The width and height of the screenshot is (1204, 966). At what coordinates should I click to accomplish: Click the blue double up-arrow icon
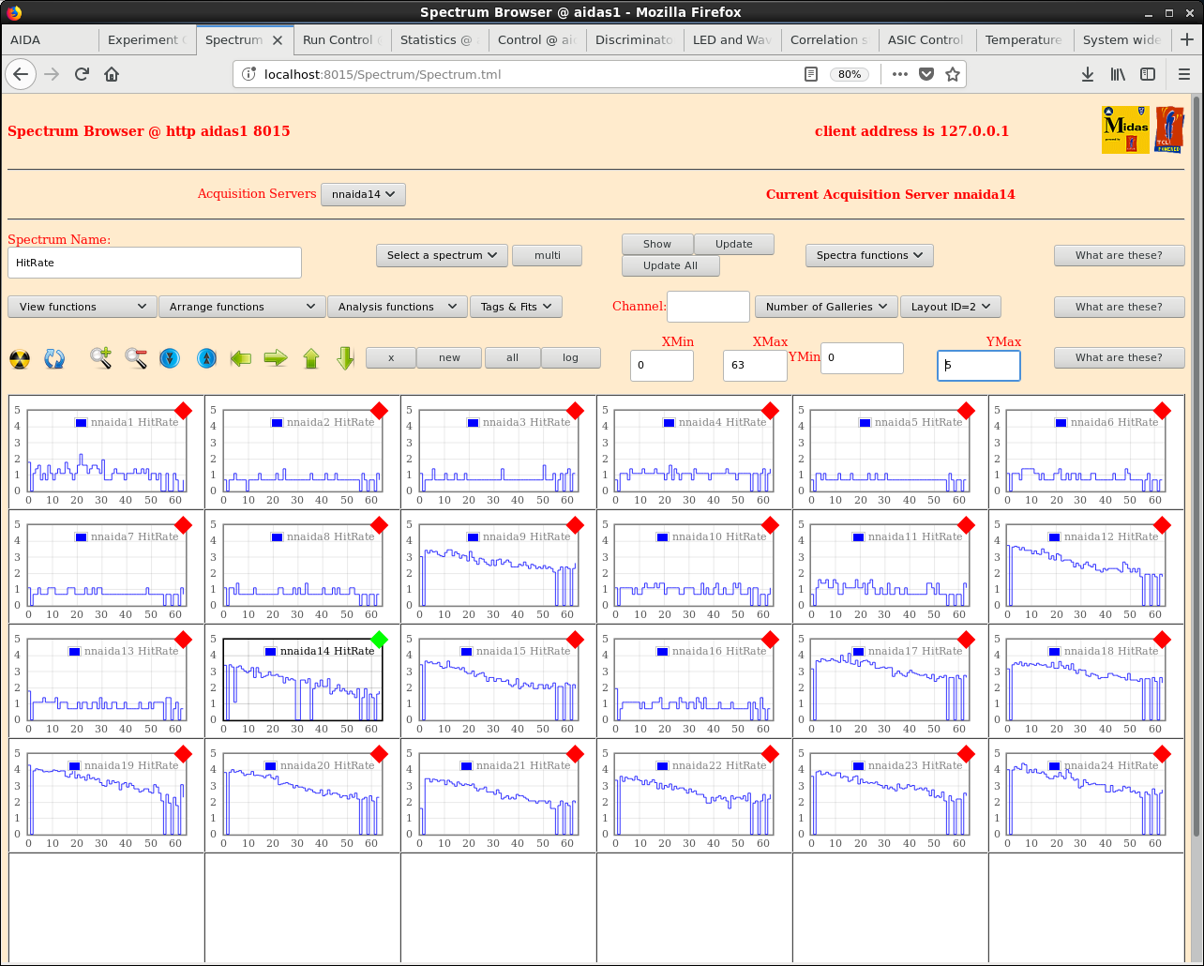tap(207, 358)
